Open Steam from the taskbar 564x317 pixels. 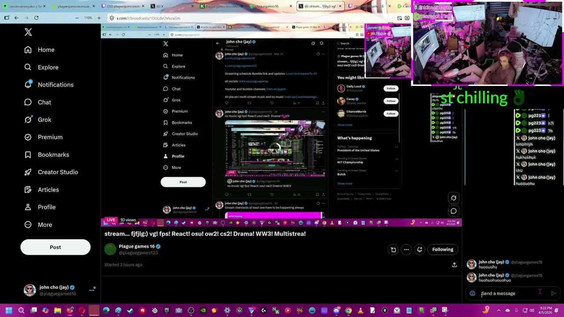(x=130, y=310)
